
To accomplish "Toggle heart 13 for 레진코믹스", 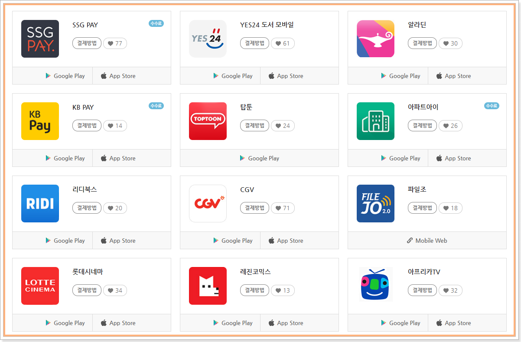I will click(x=283, y=290).
